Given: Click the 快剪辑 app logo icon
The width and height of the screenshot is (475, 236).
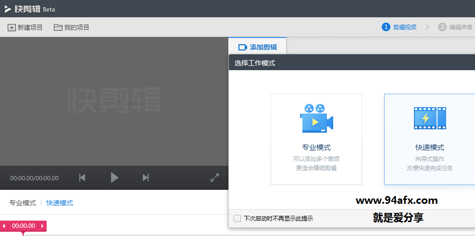Looking at the screenshot, I should coord(8,9).
